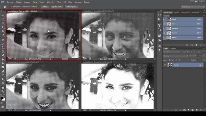Select the Eraser tool
The width and height of the screenshot is (206, 116).
pos(3,55)
